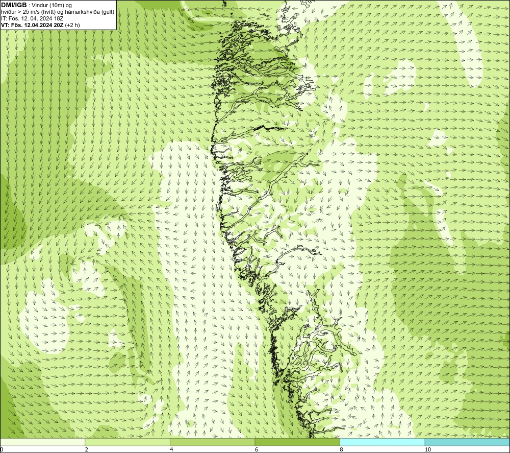Click the 'VT: Fös. 12.04.2024 20Z' valid time

pos(40,25)
